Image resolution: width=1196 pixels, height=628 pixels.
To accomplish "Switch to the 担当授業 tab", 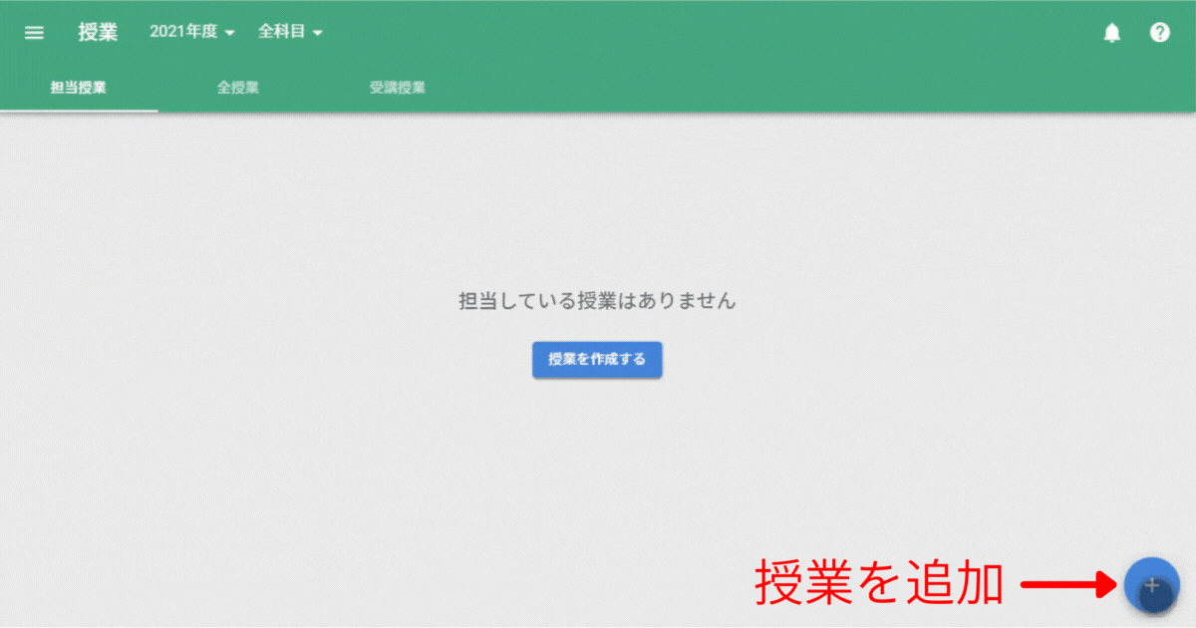I will 79,88.
